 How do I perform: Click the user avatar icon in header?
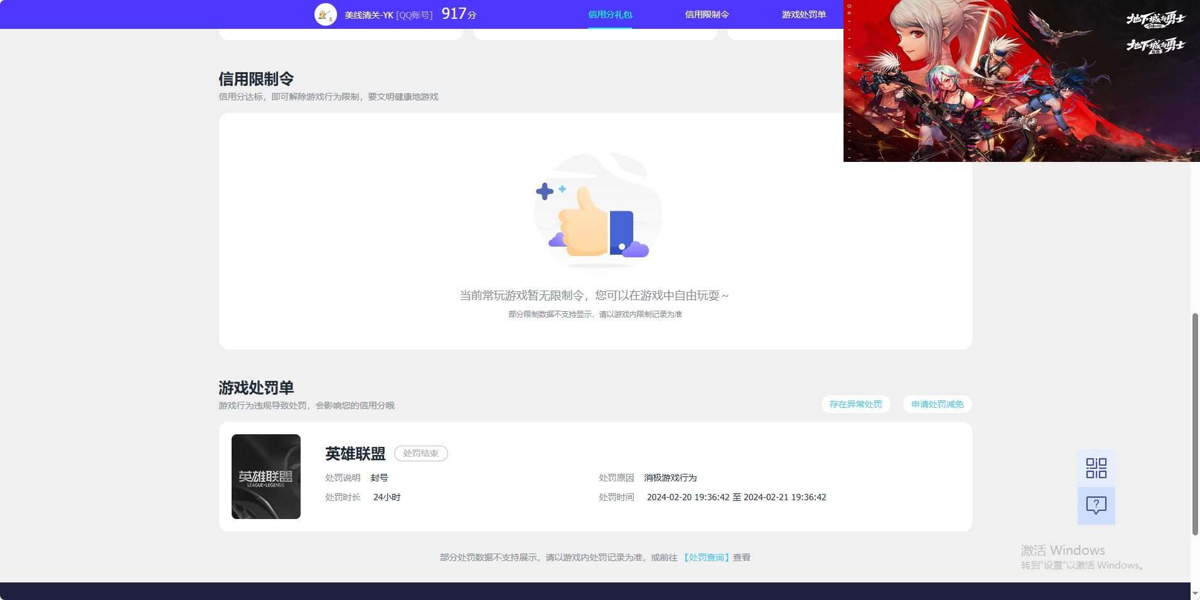point(325,14)
